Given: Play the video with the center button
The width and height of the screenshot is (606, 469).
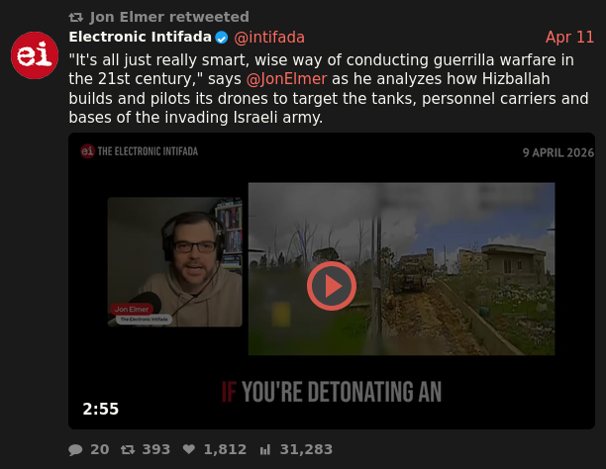Looking at the screenshot, I should [332, 286].
